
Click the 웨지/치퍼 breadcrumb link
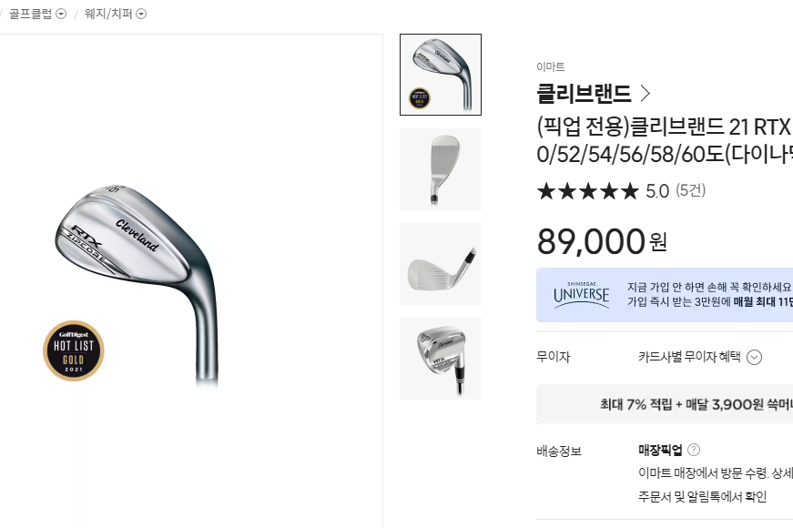click(x=108, y=15)
